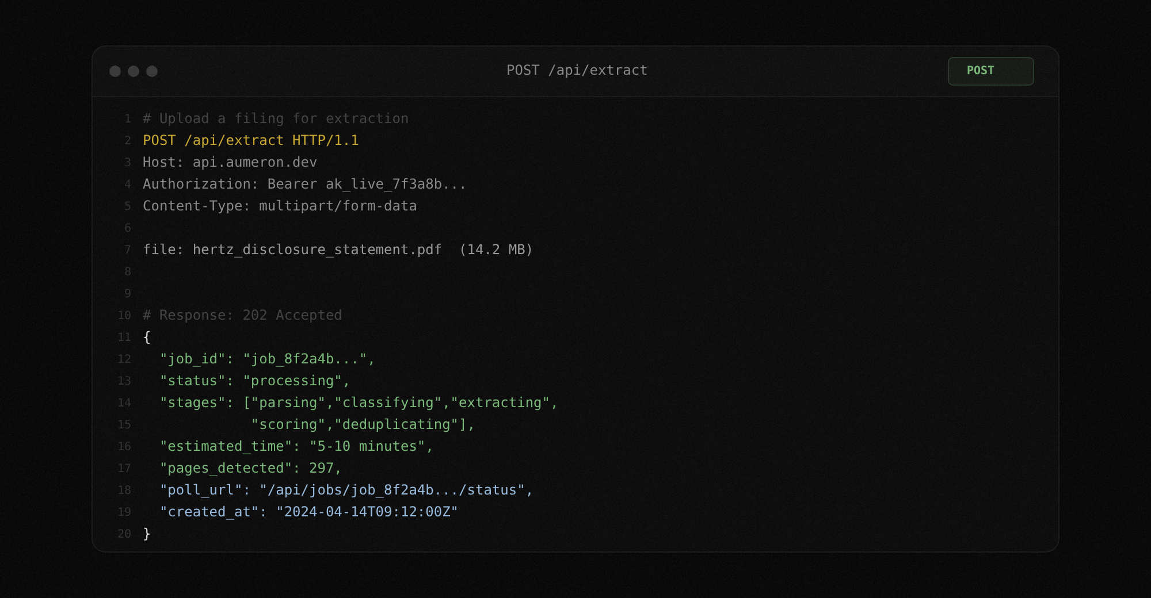Click the file size "(14.2 MB)"
Image resolution: width=1151 pixels, height=598 pixels.
[x=496, y=250]
